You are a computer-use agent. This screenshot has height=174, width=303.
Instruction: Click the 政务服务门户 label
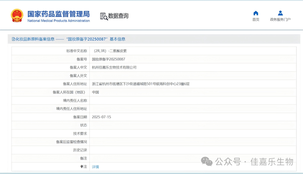280,19
